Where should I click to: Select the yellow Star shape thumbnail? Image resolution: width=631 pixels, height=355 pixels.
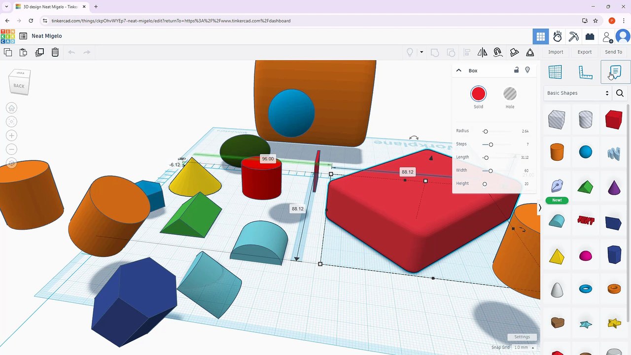[x=614, y=323]
